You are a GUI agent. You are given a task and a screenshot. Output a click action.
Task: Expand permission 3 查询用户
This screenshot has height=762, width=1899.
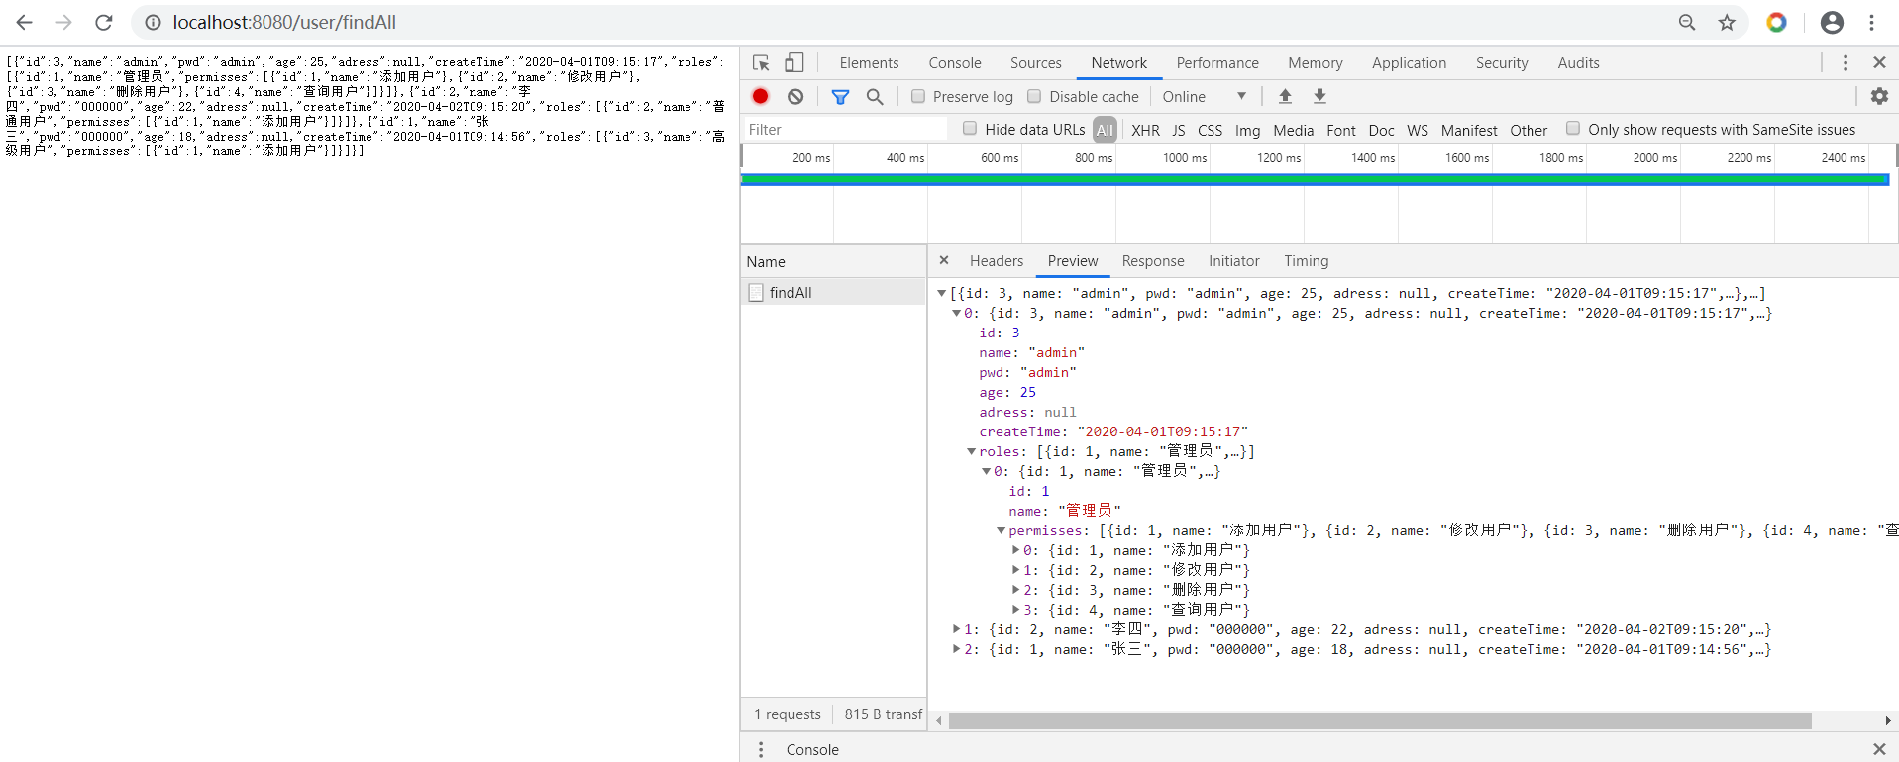[x=1016, y=610]
